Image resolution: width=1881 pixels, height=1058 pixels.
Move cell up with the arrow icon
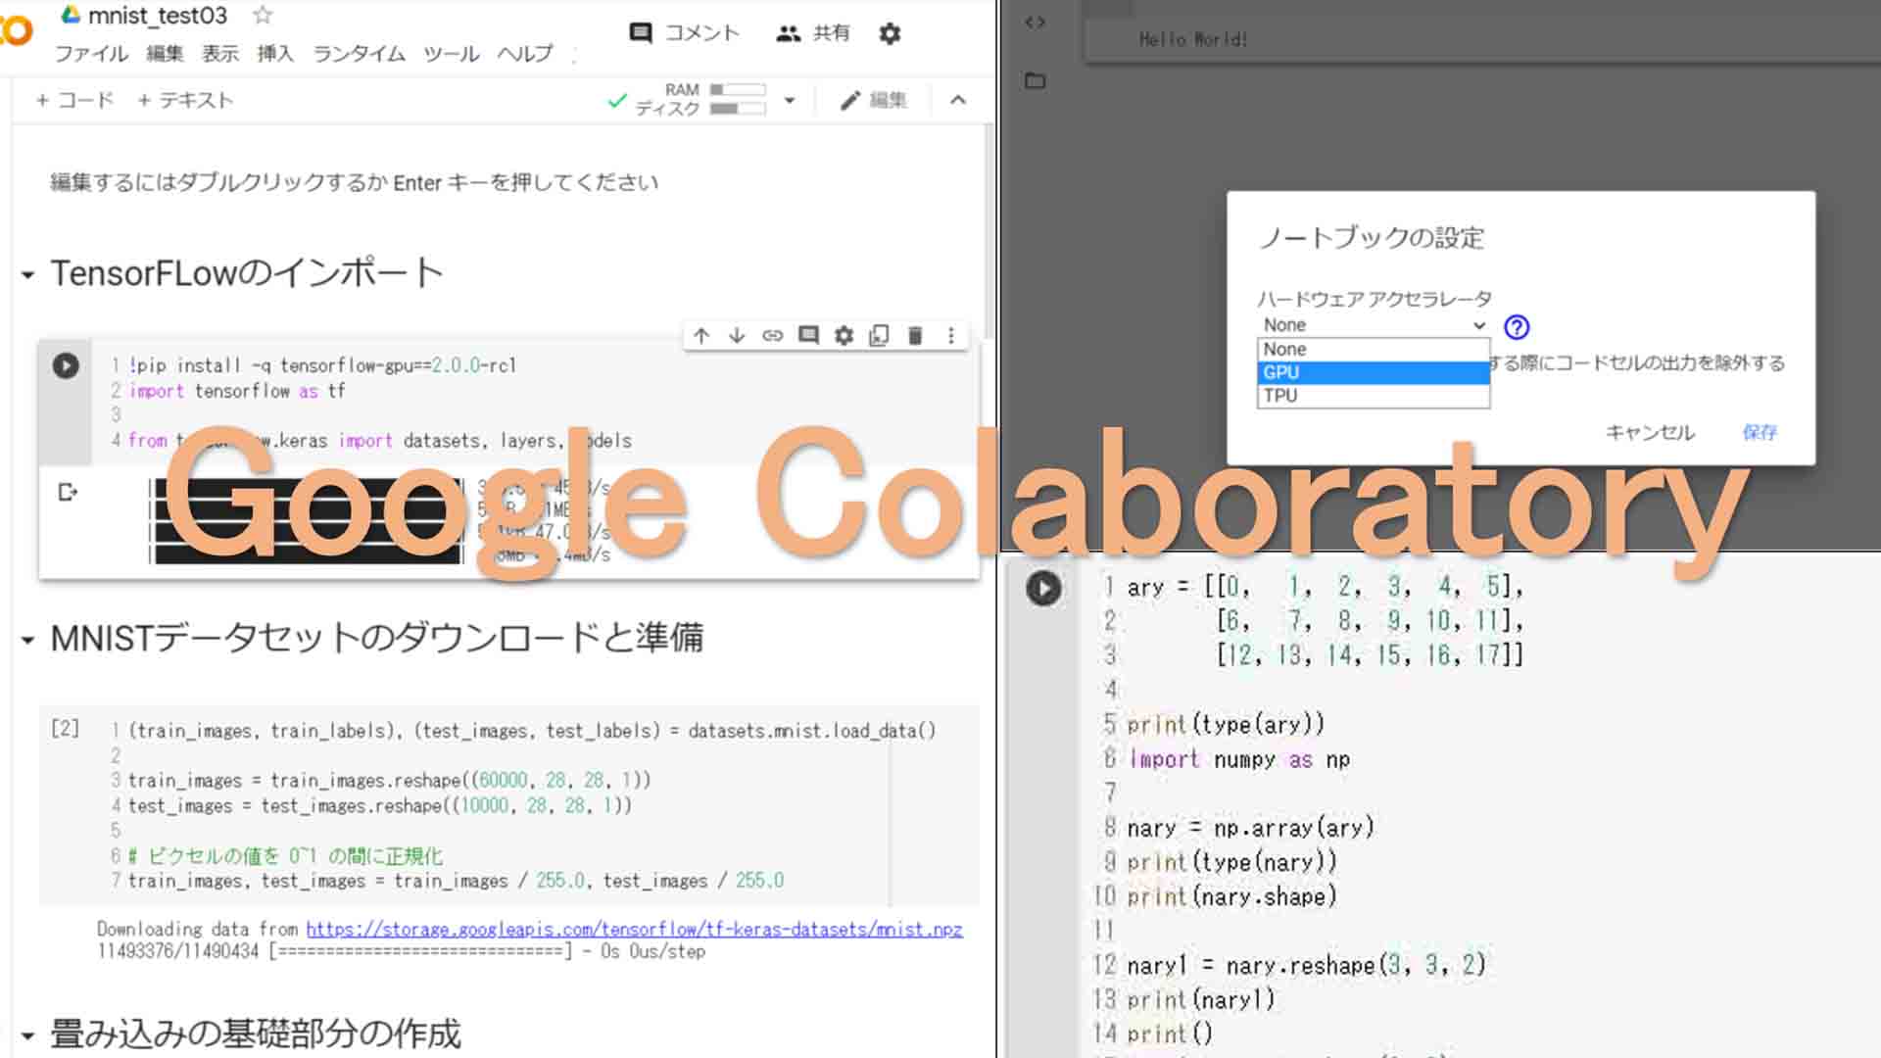coord(701,336)
